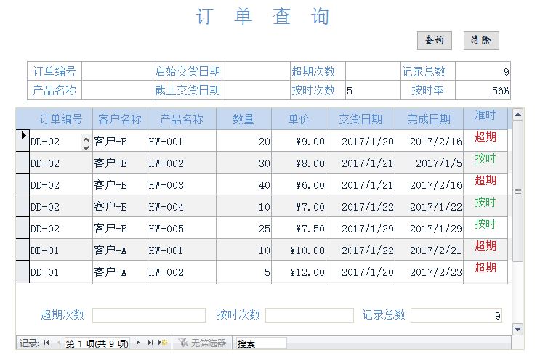This screenshot has width=540, height=358.
Task: Go to first record in navigation bar
Action: pos(47,343)
